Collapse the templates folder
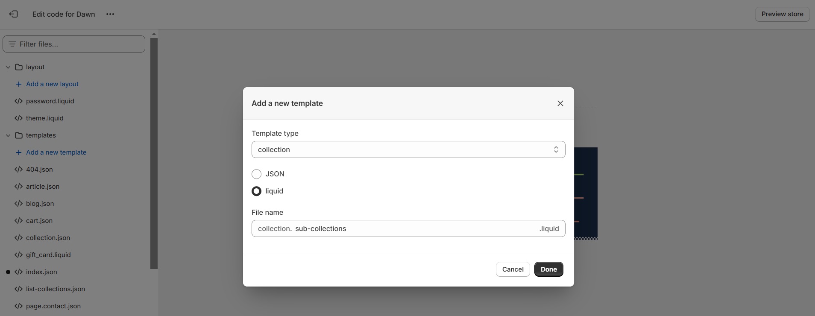Image resolution: width=815 pixels, height=316 pixels. [8, 135]
